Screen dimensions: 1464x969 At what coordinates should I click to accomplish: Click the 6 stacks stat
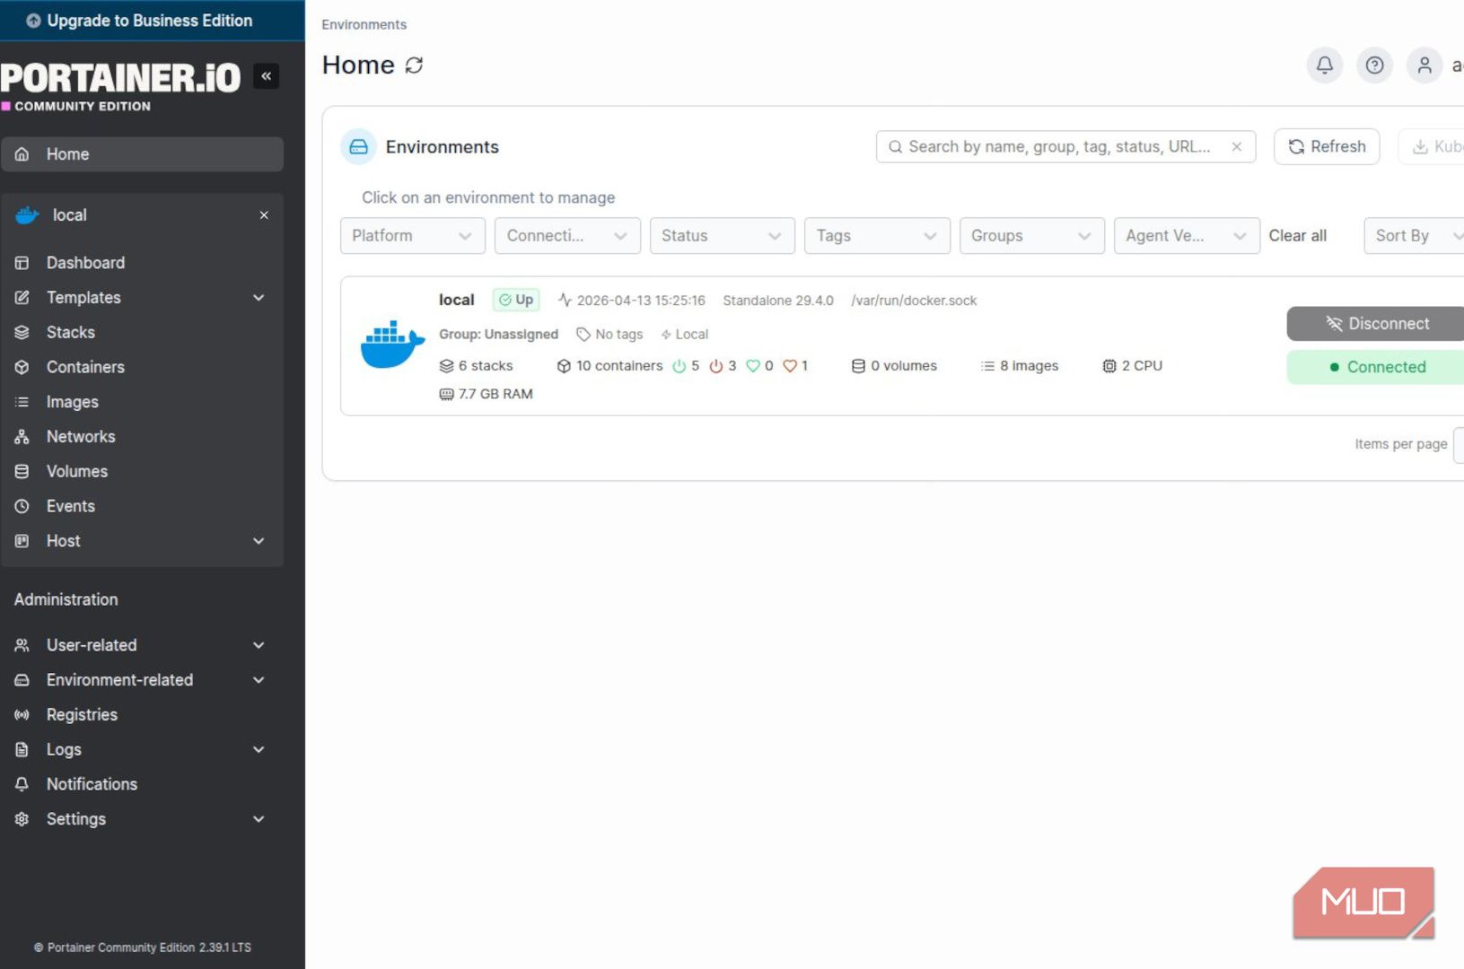pos(476,366)
